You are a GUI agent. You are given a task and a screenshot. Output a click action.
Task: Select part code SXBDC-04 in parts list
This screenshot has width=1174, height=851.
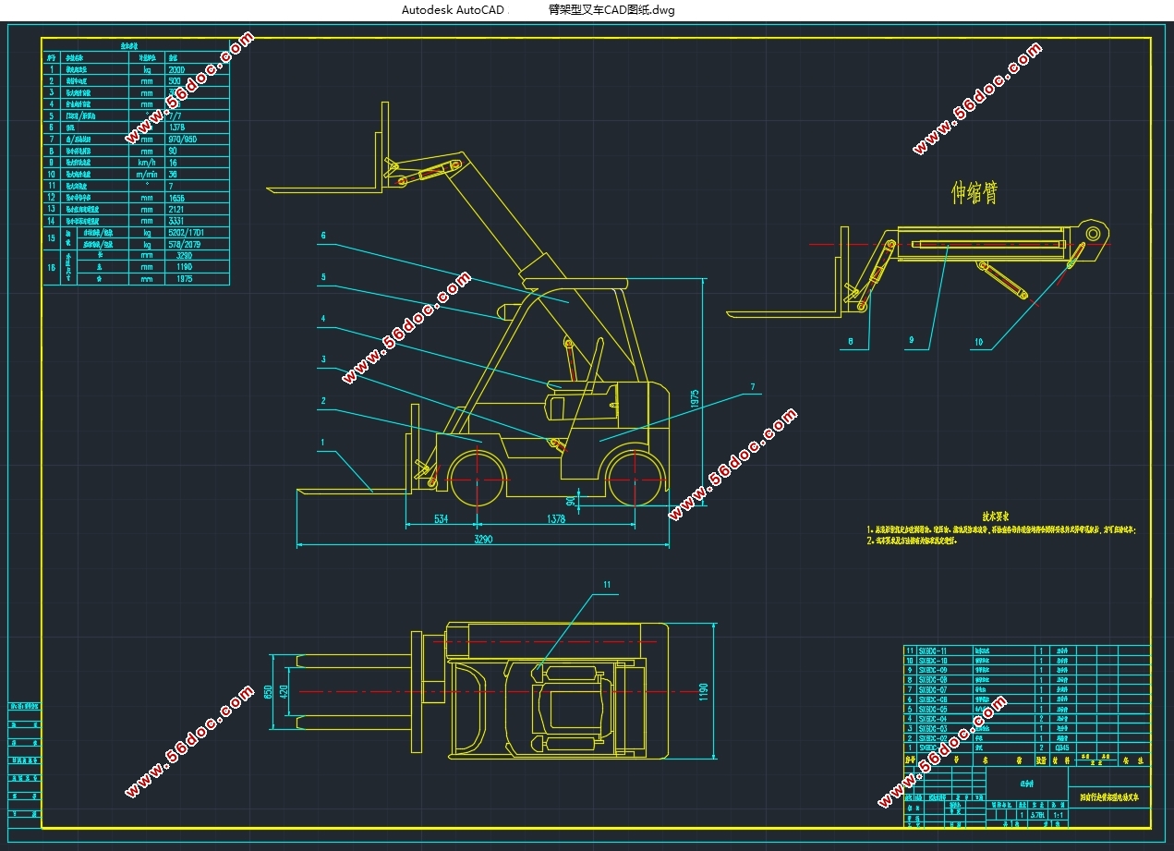click(x=933, y=719)
